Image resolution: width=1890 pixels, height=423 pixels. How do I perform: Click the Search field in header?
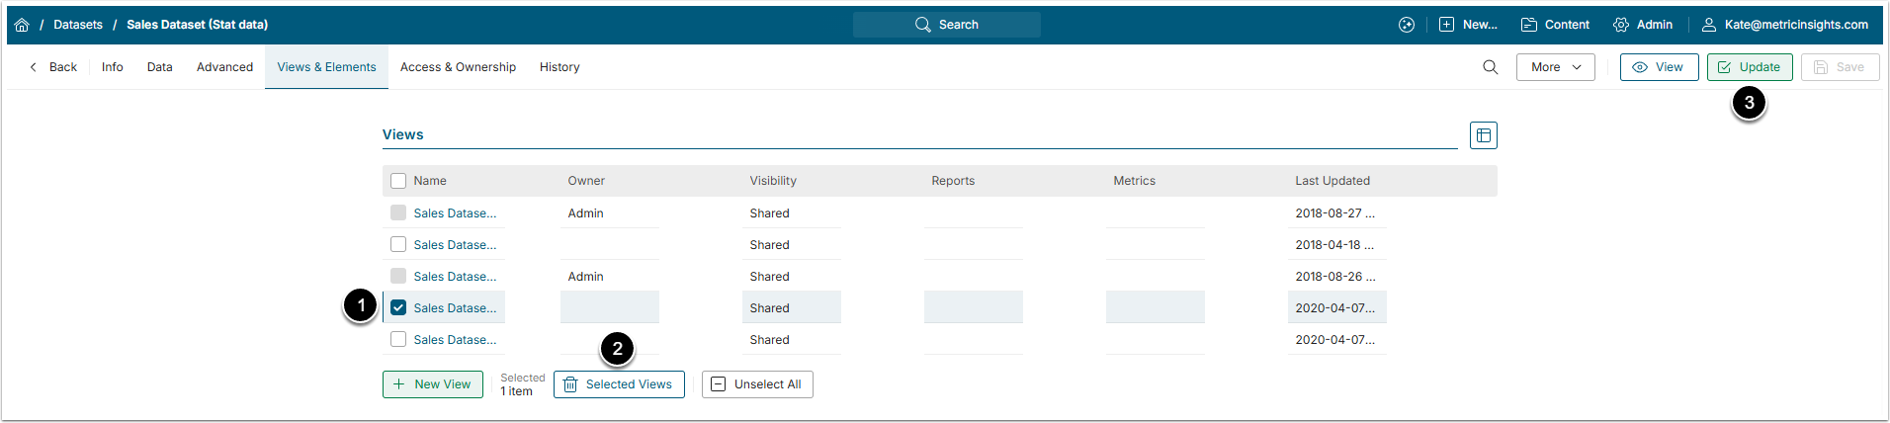click(x=946, y=25)
